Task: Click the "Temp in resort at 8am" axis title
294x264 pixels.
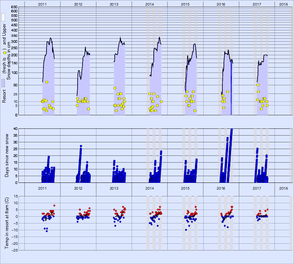Action: point(7,223)
